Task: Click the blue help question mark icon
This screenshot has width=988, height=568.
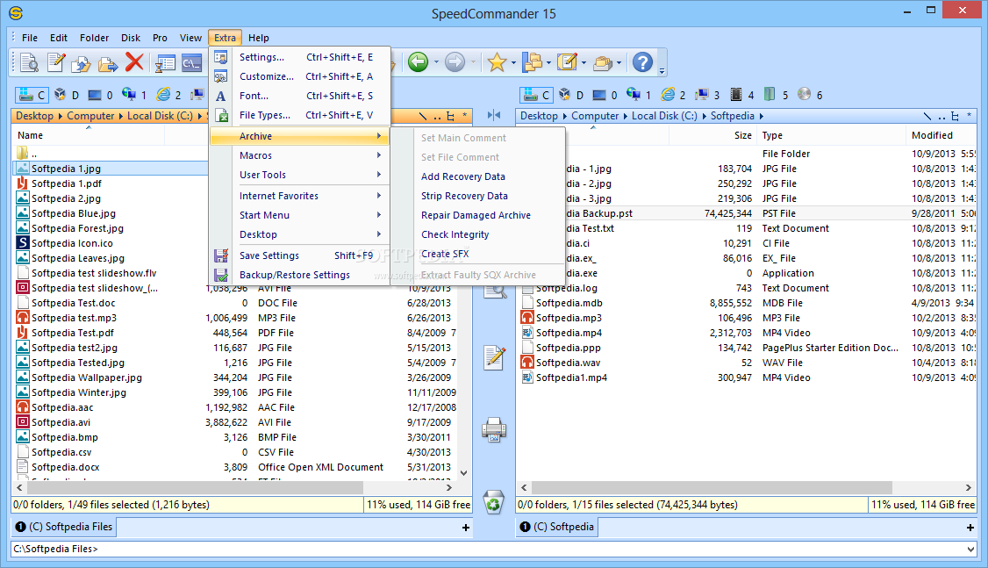Action: (x=642, y=61)
